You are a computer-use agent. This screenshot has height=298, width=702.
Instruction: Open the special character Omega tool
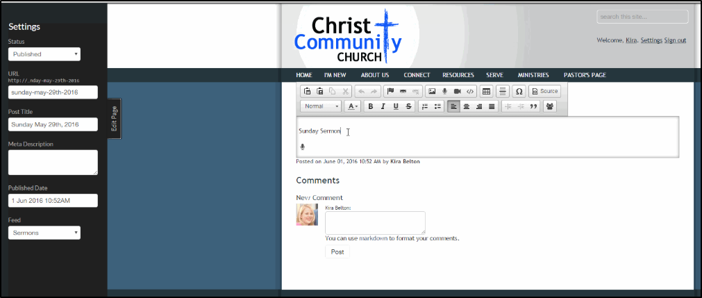[519, 91]
